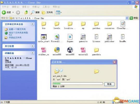
Task: Close the Copying dialog
Action: 115,62
